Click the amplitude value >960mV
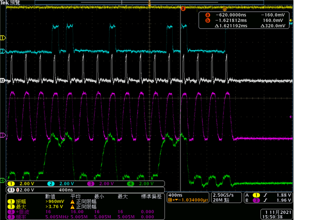The height and width of the screenshot is (220, 330). point(55,201)
